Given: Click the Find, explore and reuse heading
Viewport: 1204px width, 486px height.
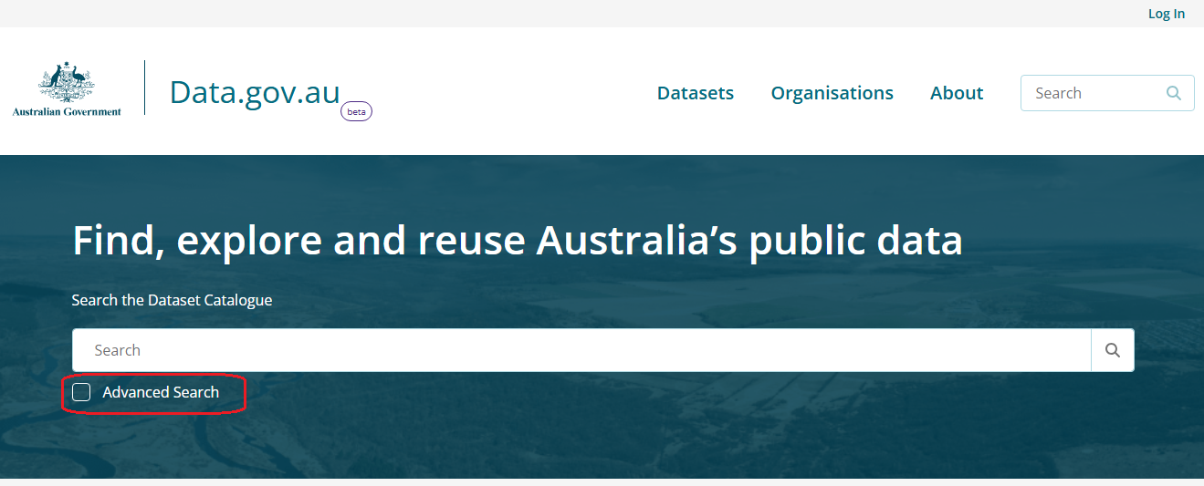Looking at the screenshot, I should (517, 240).
